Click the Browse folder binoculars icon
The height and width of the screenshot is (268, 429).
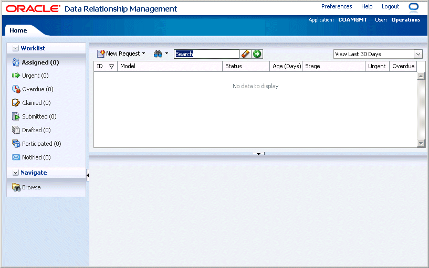16,187
